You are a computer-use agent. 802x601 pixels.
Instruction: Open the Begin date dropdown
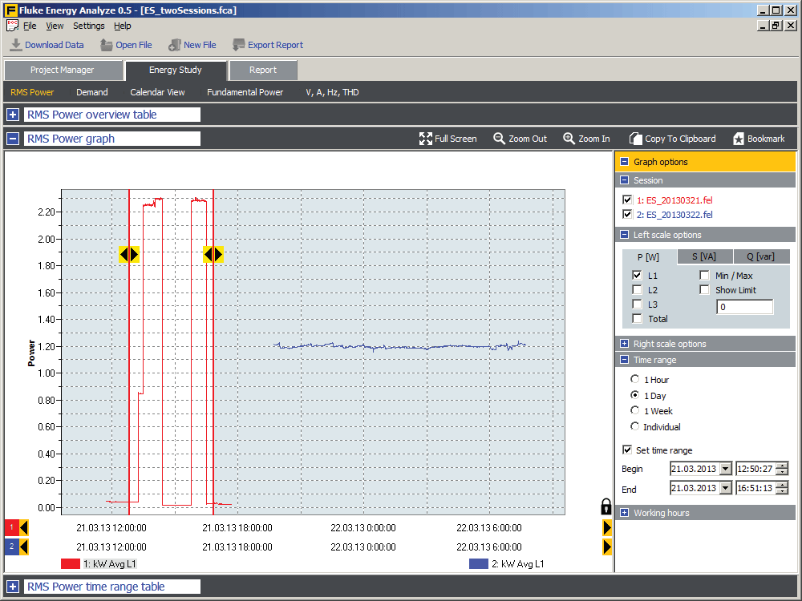coord(726,469)
